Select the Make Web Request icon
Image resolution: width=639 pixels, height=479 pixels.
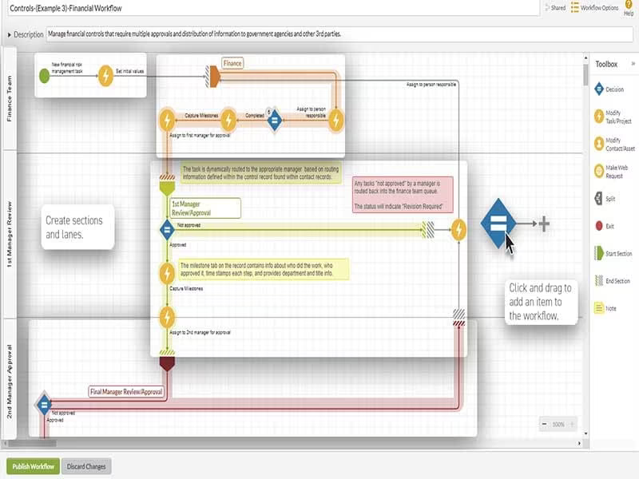click(598, 171)
